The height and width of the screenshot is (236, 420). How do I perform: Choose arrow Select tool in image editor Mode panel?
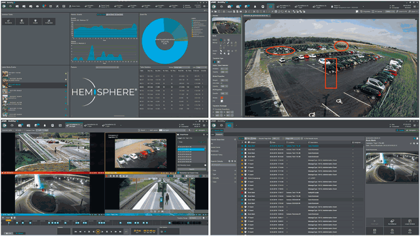click(x=221, y=40)
